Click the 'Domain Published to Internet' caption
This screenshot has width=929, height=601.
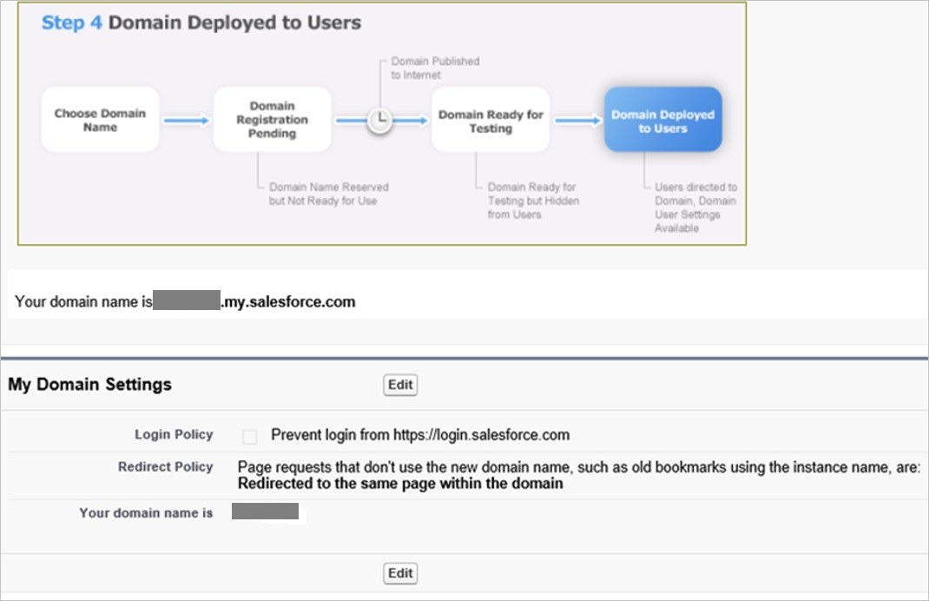pyautogui.click(x=435, y=68)
